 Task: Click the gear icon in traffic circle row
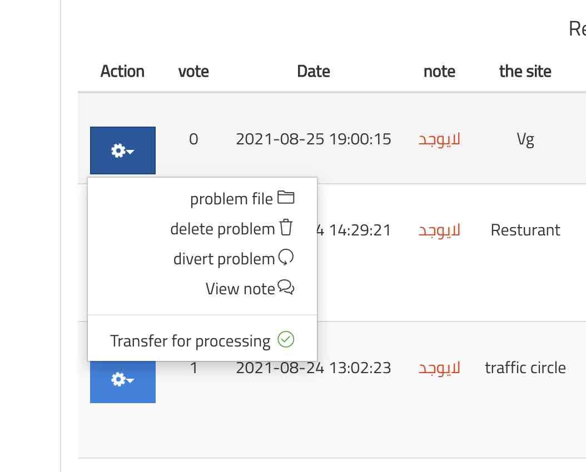click(117, 380)
